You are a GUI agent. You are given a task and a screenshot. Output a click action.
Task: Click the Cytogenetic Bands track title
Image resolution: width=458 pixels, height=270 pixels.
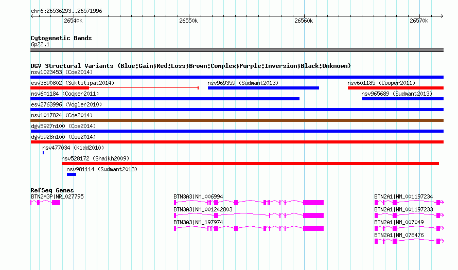[61, 38]
